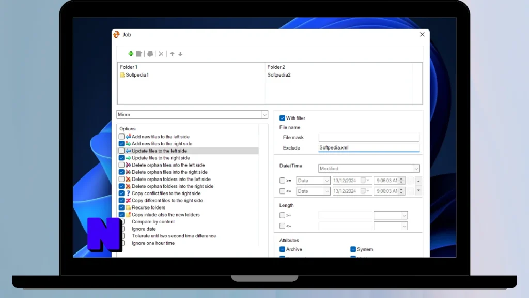Click icon beside Add new files to left side
This screenshot has height=298, width=529.
click(128, 137)
